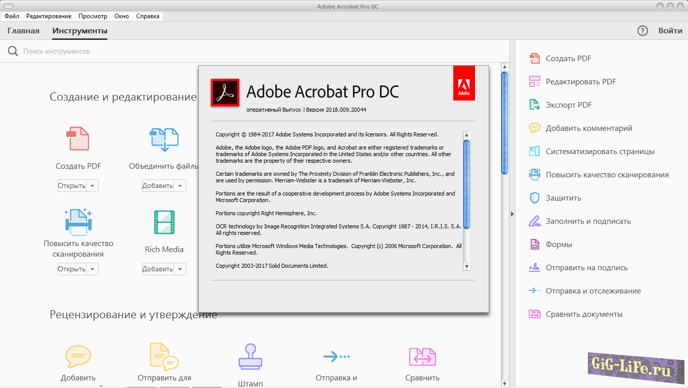Open the help question mark icon
Screen dimensions: 688x388
click(642, 31)
